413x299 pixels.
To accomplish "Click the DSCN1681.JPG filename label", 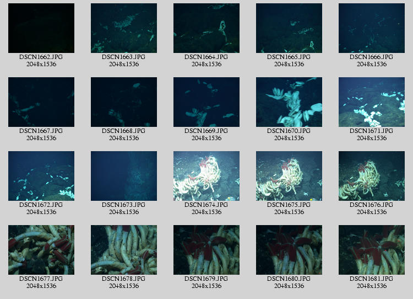I will tap(372, 279).
